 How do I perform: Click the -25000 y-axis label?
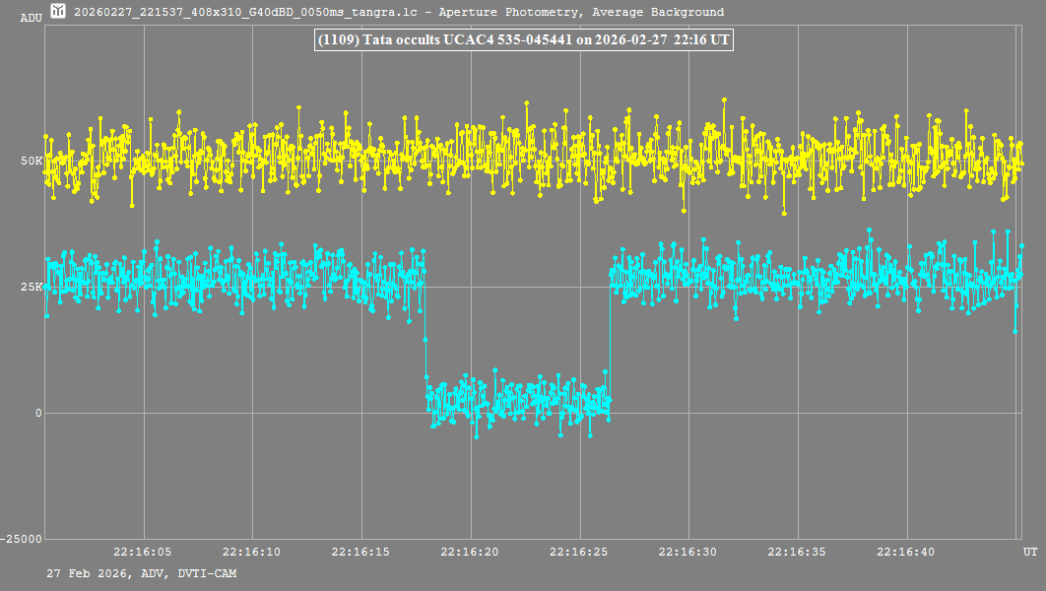pyautogui.click(x=24, y=539)
